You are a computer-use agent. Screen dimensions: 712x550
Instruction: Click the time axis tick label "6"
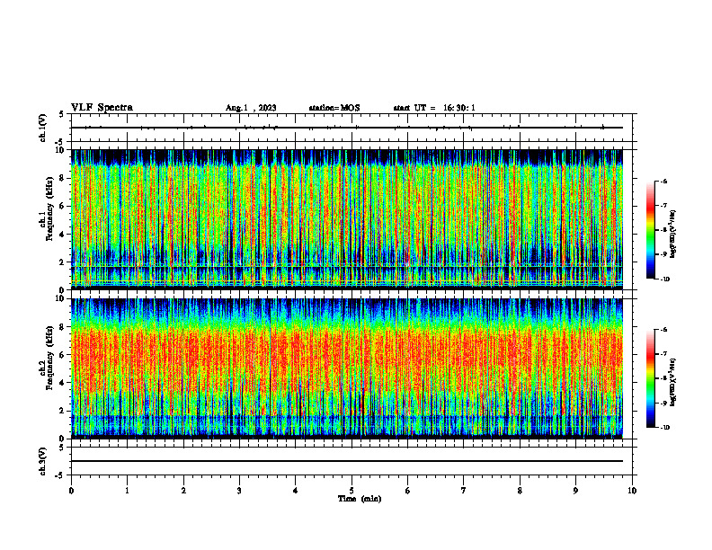(408, 491)
